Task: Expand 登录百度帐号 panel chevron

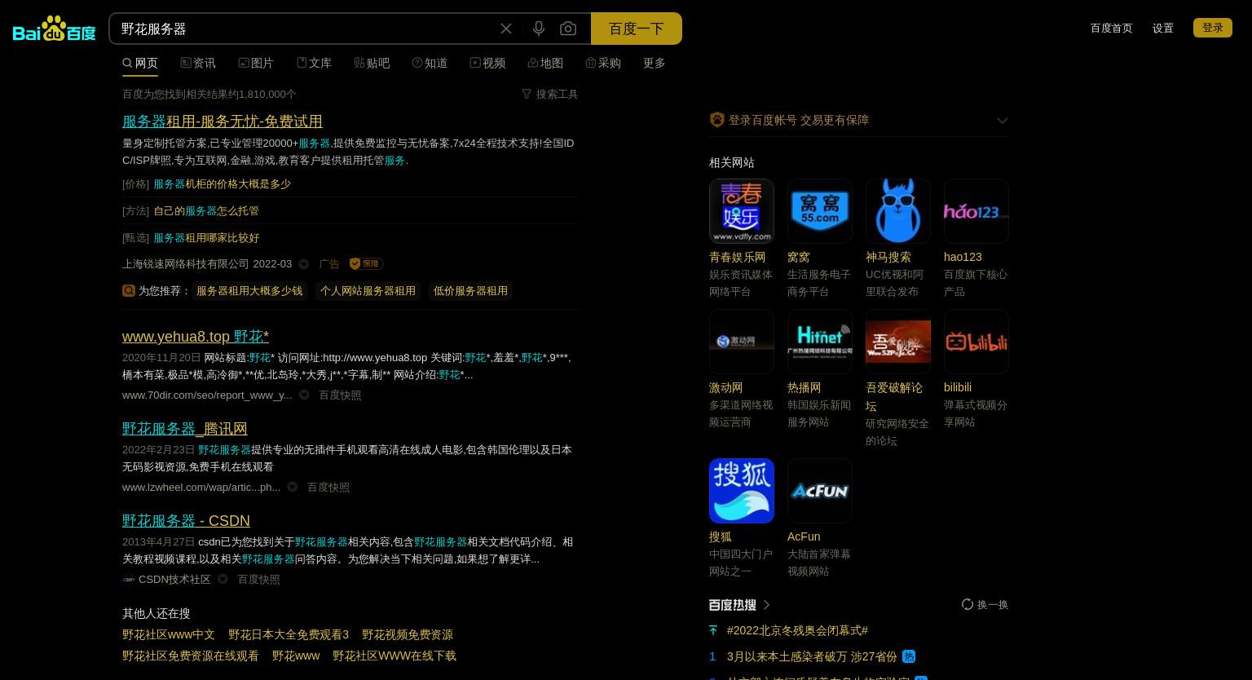Action: coord(1003,120)
